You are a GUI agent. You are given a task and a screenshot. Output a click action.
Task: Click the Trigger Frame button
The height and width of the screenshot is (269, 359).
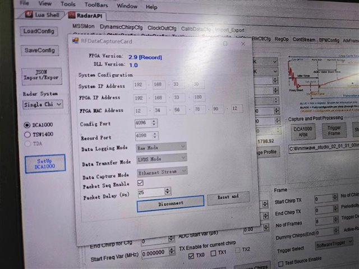(334, 131)
